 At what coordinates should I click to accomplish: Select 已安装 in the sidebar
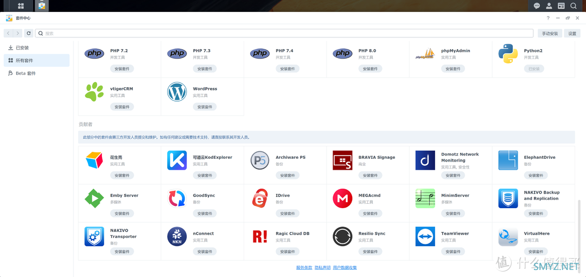point(37,48)
